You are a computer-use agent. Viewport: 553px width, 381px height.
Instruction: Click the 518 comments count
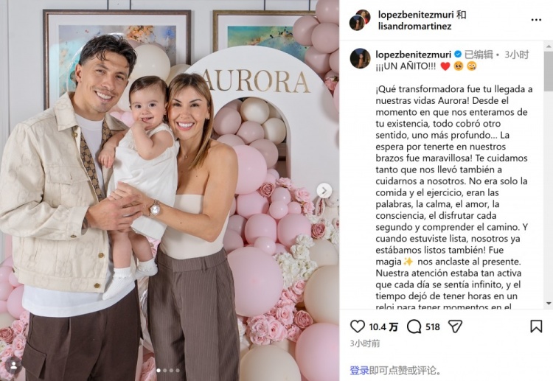point(433,327)
